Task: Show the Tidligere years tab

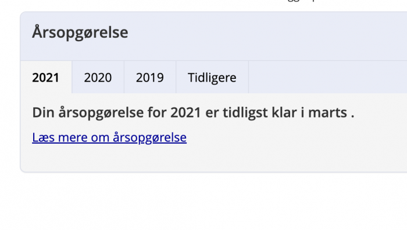Action: (x=212, y=77)
